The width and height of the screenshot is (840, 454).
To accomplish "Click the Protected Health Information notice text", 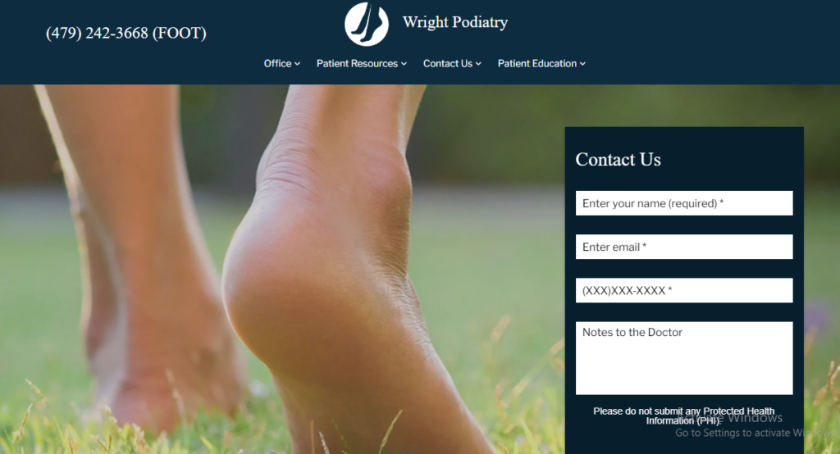I will (683, 416).
